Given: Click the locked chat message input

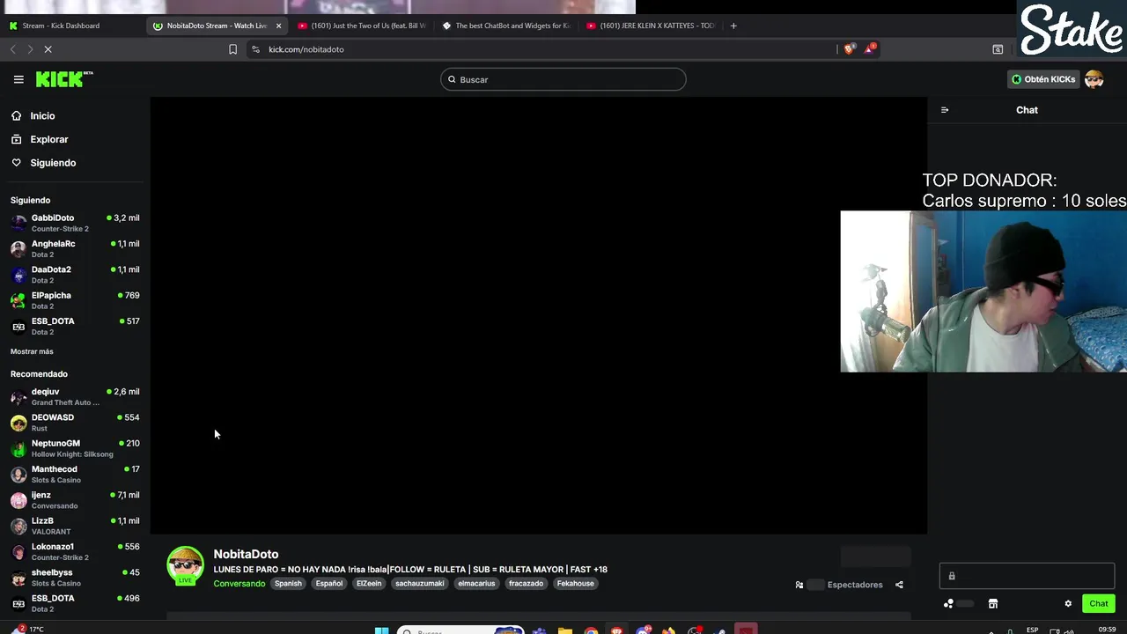Looking at the screenshot, I should pos(1027,576).
